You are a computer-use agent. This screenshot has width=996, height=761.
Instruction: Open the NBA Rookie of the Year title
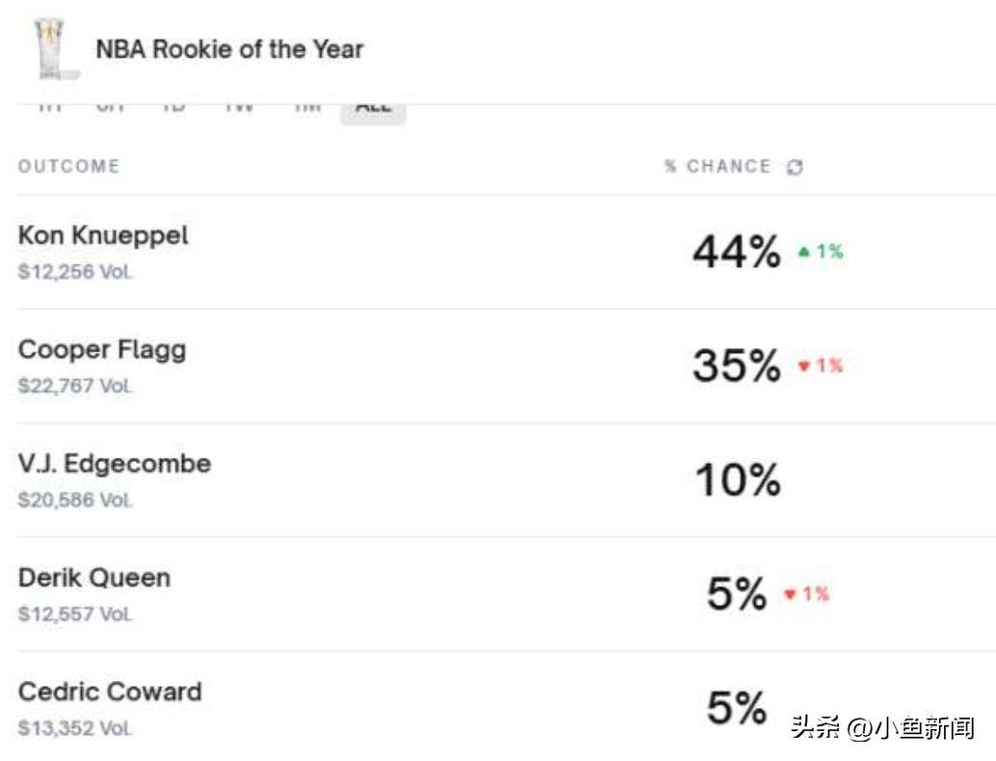tap(229, 49)
